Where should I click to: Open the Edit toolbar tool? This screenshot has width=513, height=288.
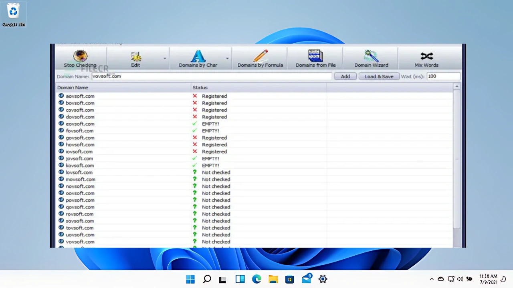tap(135, 58)
